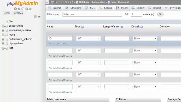Viewport: 181px width, 102px height.
Task: Click the Length/Values help icon
Action: (122, 27)
